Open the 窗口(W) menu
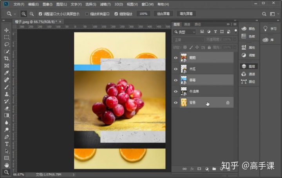 (148, 4)
